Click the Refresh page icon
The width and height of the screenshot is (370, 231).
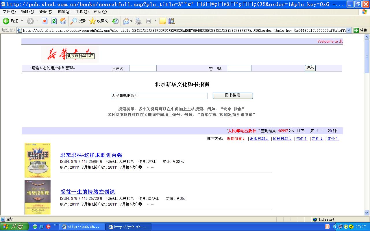(54, 21)
